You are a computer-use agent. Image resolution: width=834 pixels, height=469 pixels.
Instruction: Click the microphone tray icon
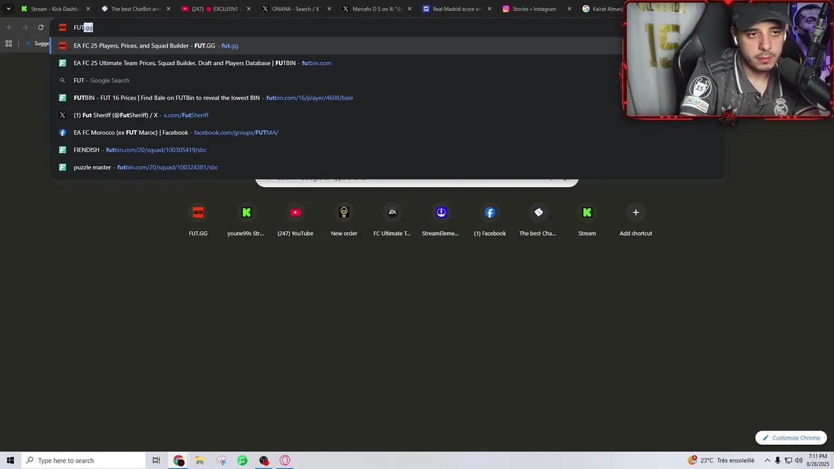tap(777, 461)
